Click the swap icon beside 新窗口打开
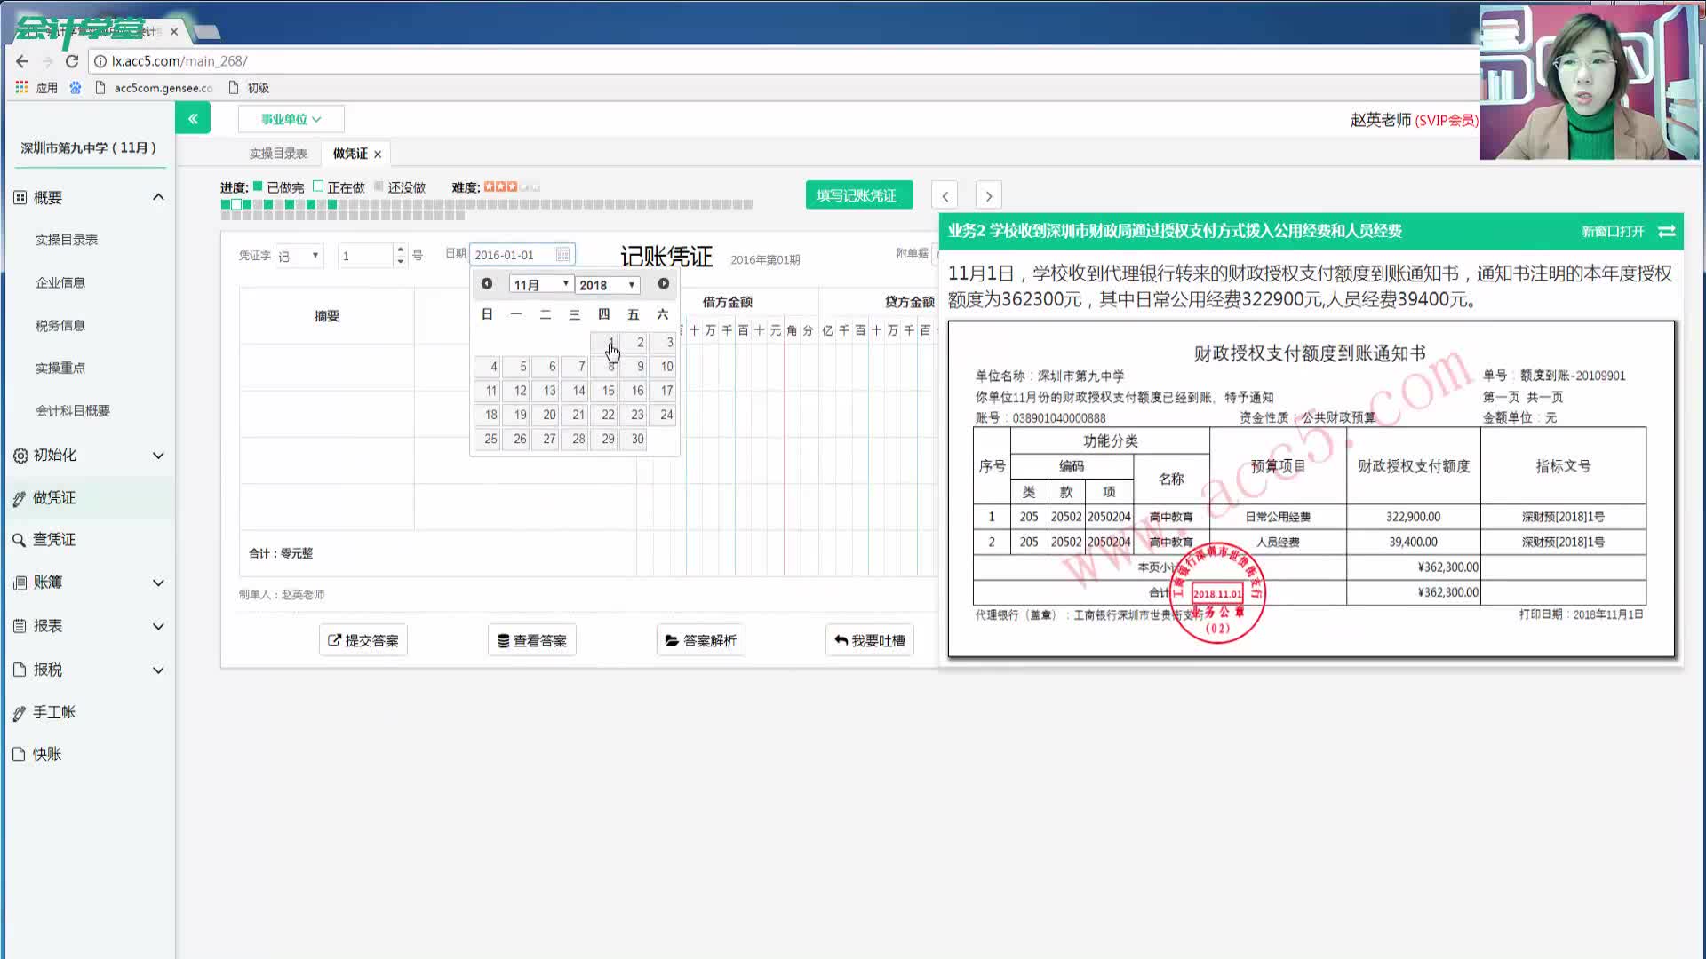Image resolution: width=1706 pixels, height=959 pixels. coord(1667,231)
